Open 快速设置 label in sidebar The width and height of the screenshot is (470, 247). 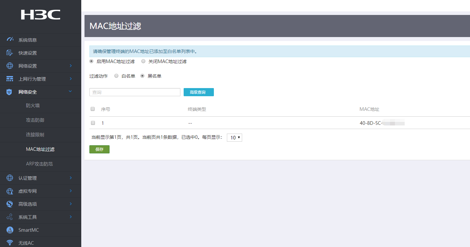[x=28, y=53]
